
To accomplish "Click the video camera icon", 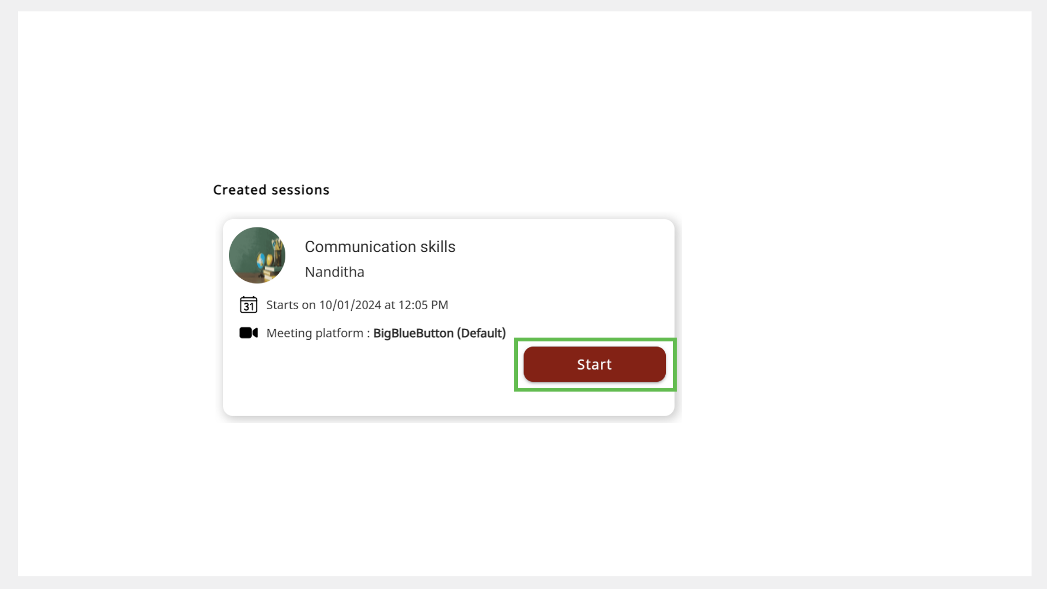I will tap(249, 333).
